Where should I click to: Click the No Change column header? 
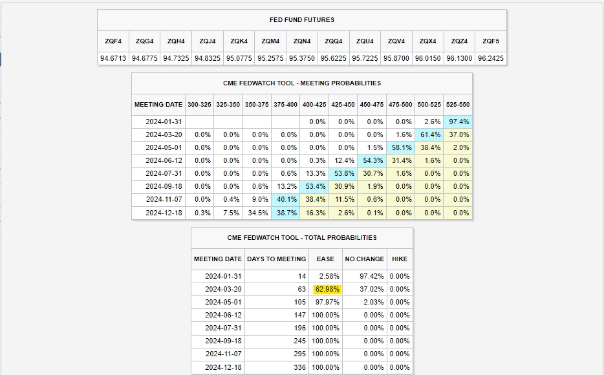[x=364, y=259]
